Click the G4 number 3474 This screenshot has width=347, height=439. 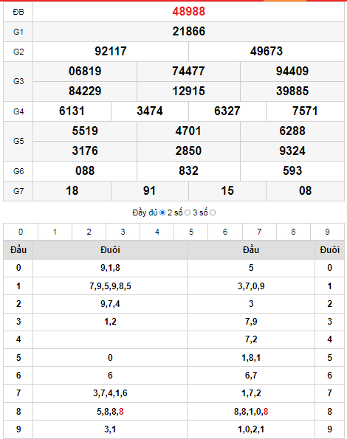pyautogui.click(x=150, y=111)
